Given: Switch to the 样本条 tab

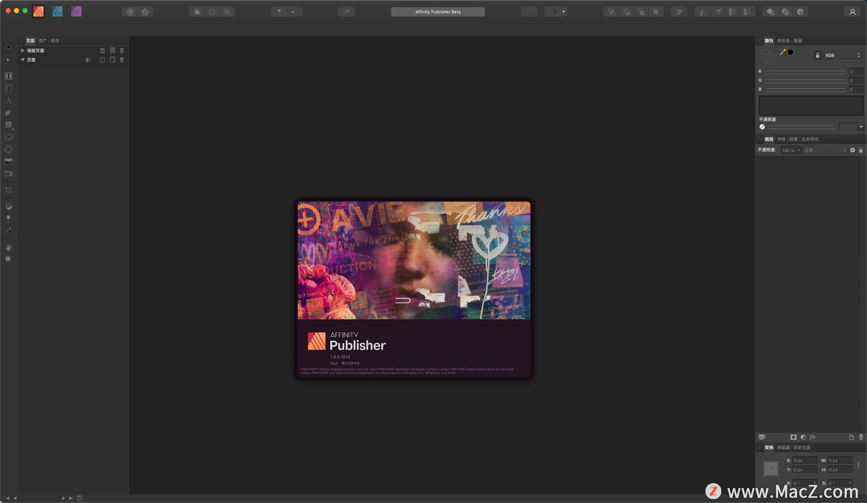Looking at the screenshot, I should 783,41.
